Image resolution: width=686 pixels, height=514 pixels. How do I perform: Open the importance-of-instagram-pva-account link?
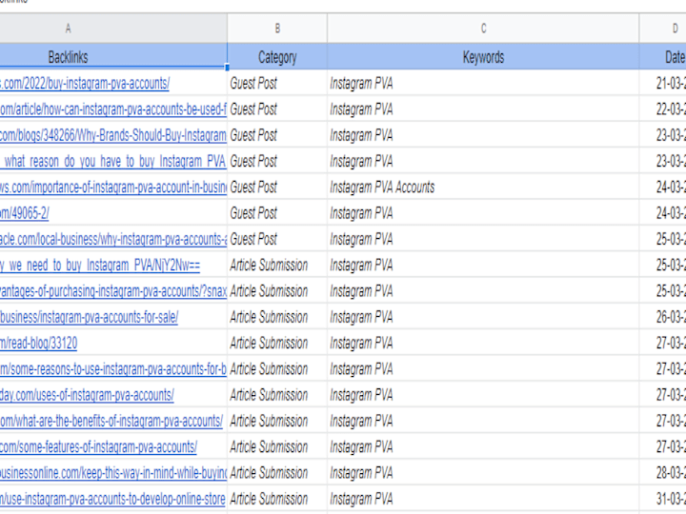113,188
